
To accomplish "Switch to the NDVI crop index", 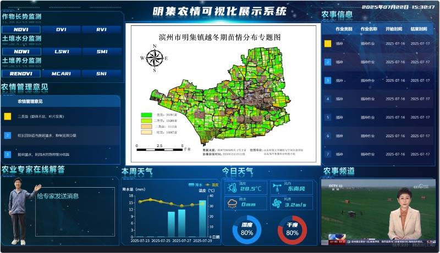I will [x=21, y=29].
